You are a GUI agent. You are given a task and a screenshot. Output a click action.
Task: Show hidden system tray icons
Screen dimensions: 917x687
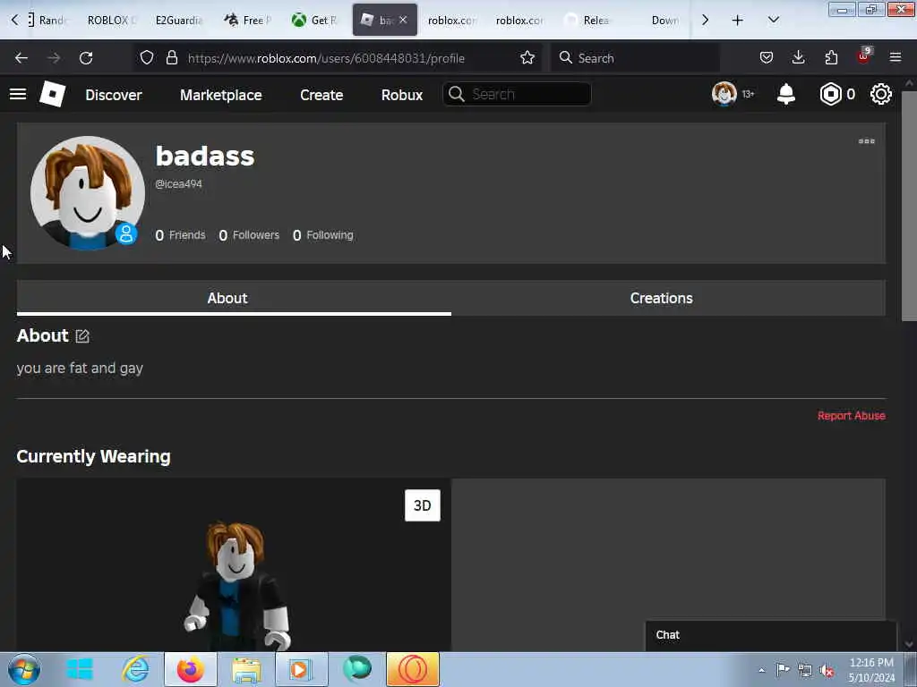[x=761, y=670]
